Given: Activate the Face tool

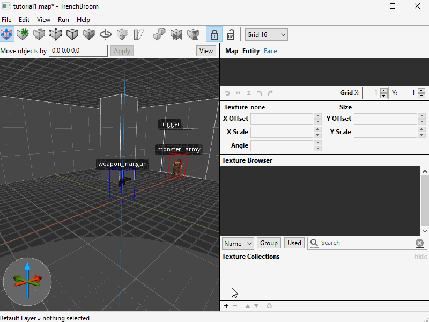Looking at the screenshot, I should pos(89,34).
